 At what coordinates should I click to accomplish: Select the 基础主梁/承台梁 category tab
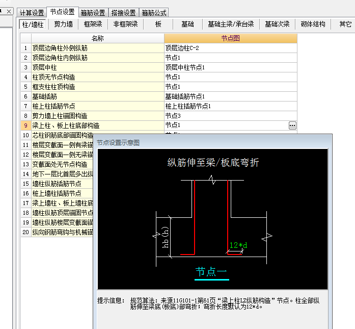point(231,24)
